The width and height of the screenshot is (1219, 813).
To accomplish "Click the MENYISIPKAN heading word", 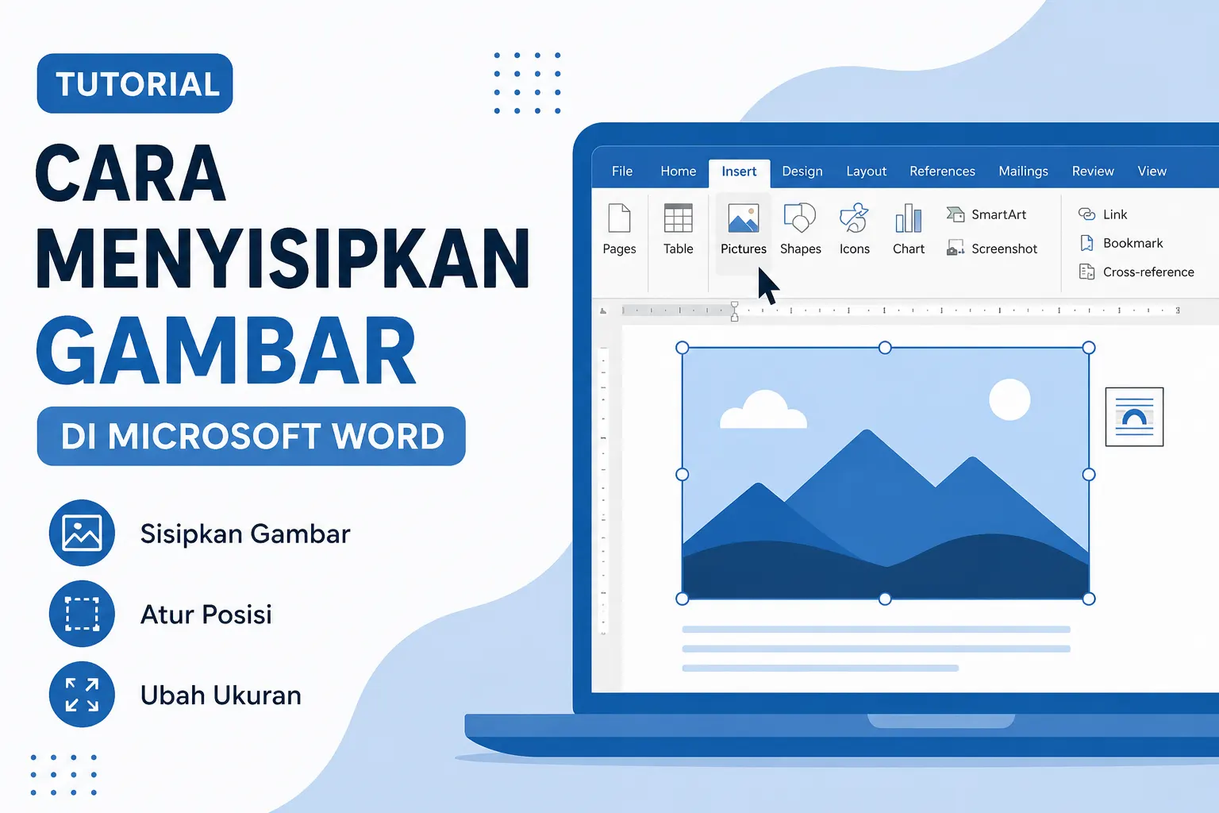I will coord(283,259).
